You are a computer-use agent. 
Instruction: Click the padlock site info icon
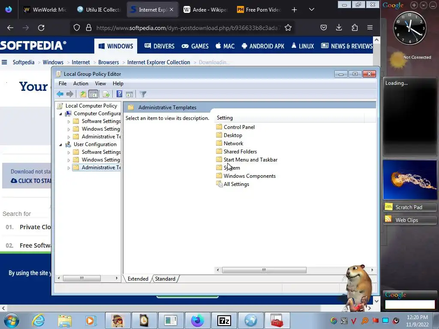click(89, 27)
